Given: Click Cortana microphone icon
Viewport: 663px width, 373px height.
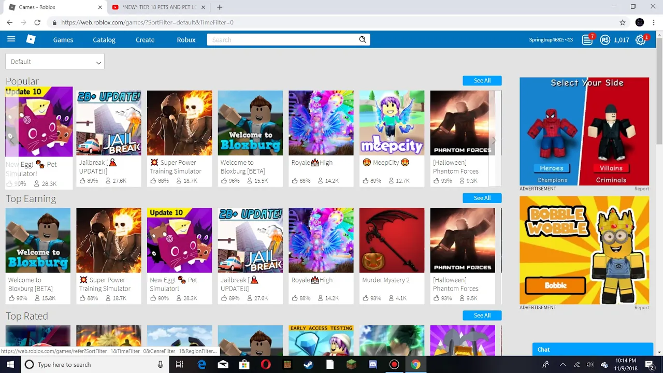Looking at the screenshot, I should click(160, 364).
